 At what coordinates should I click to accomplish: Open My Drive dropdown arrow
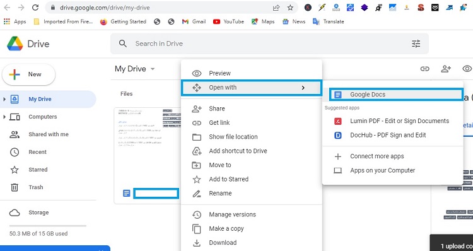click(x=153, y=69)
